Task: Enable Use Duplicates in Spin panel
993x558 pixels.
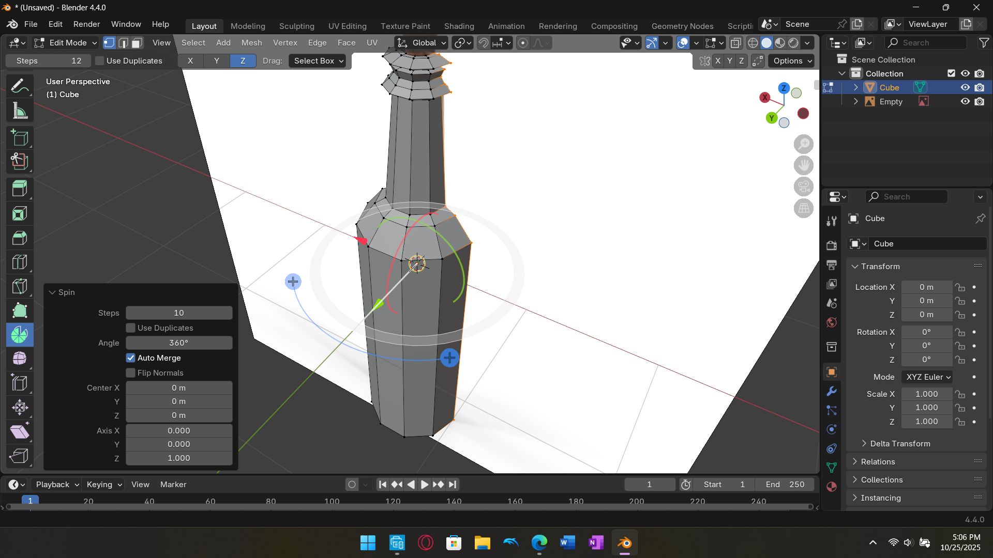Action: pos(131,328)
